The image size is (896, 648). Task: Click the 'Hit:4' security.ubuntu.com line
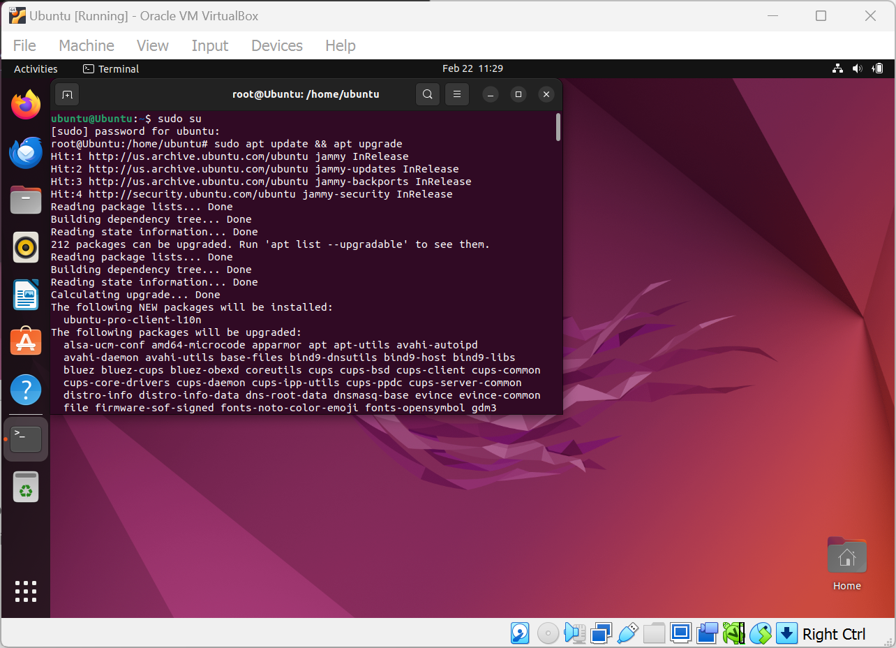tap(252, 194)
